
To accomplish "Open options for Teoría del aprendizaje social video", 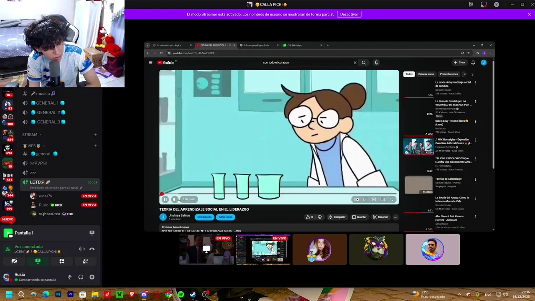I will tap(475, 83).
